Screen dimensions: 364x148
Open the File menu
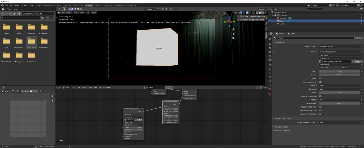pyautogui.click(x=6, y=5)
